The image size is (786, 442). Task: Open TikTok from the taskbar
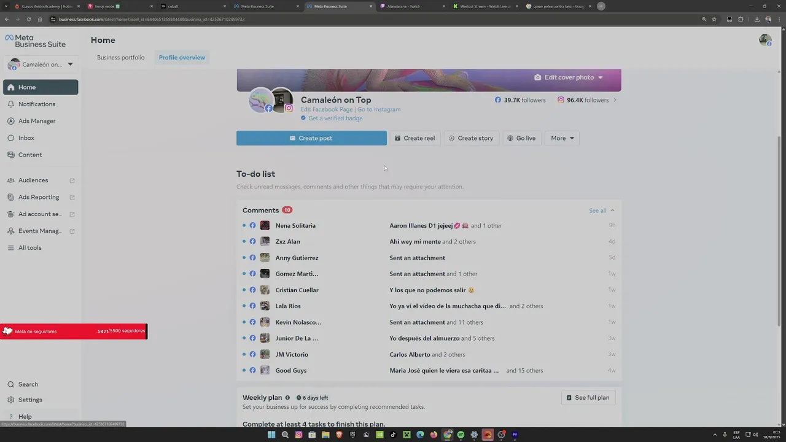tap(393, 435)
